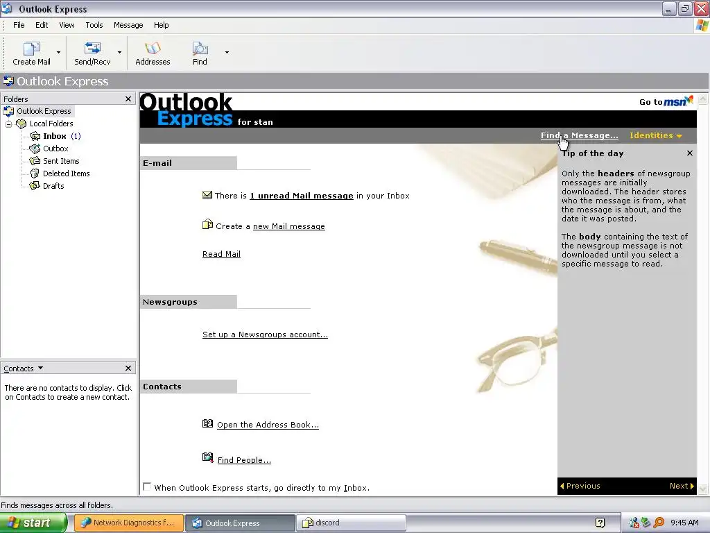The image size is (710, 533).
Task: Click the Send/Recv toolbar icon
Action: (92, 48)
